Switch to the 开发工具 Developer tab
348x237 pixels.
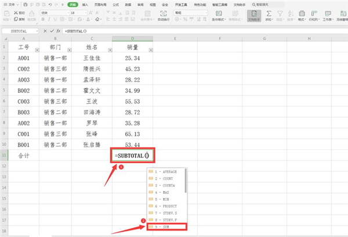[181, 5]
